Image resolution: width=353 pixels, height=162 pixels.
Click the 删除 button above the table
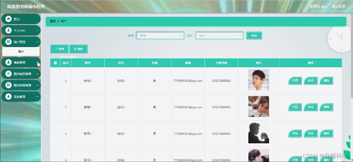click(78, 49)
